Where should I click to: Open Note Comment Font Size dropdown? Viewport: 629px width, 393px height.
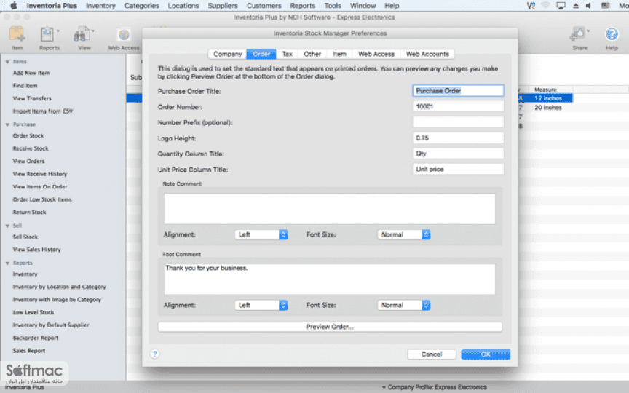coord(403,234)
